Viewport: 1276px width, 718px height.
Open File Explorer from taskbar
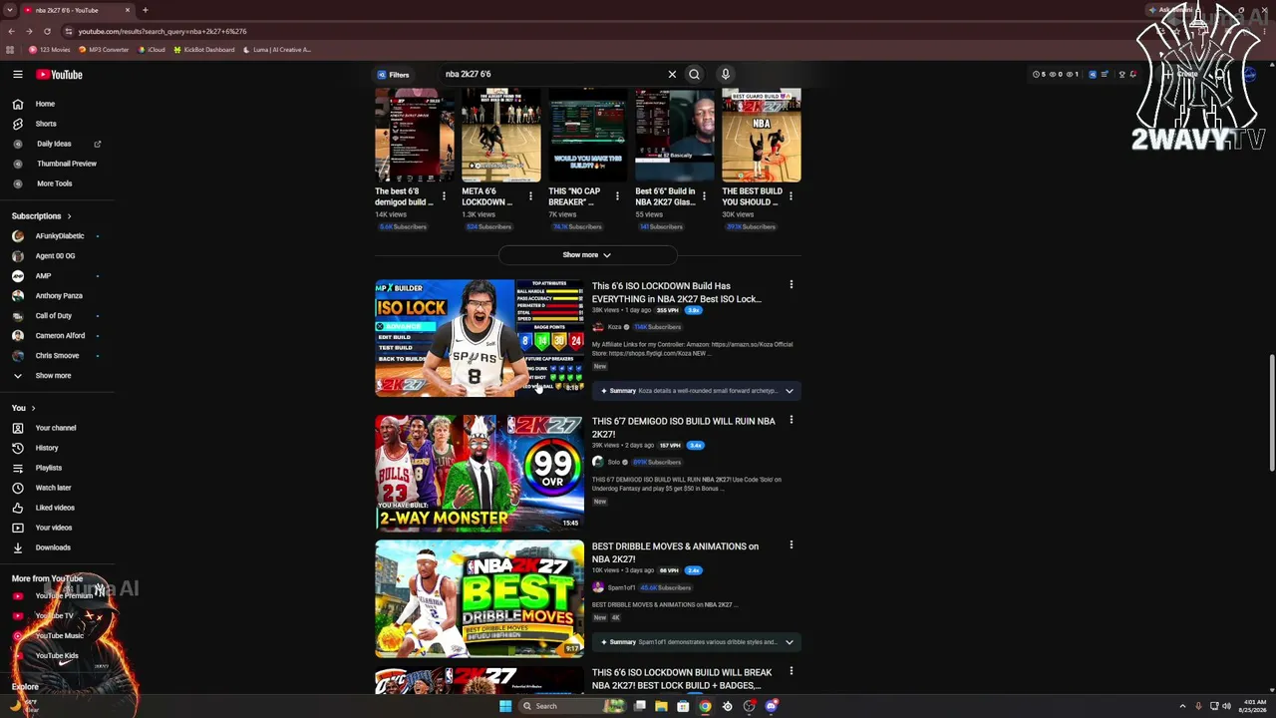[x=661, y=706]
